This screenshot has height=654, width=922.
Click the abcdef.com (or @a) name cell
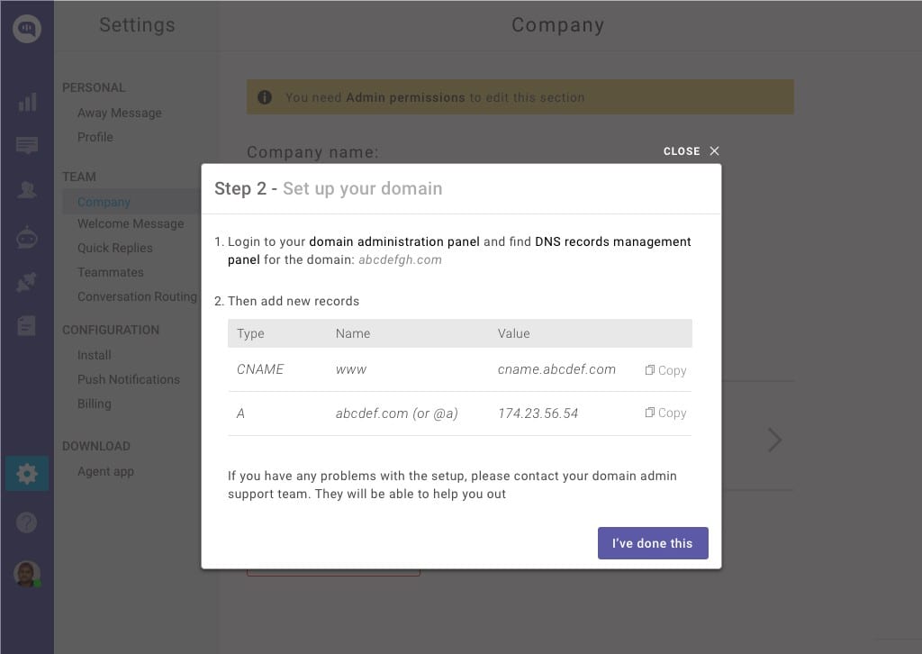pos(397,413)
